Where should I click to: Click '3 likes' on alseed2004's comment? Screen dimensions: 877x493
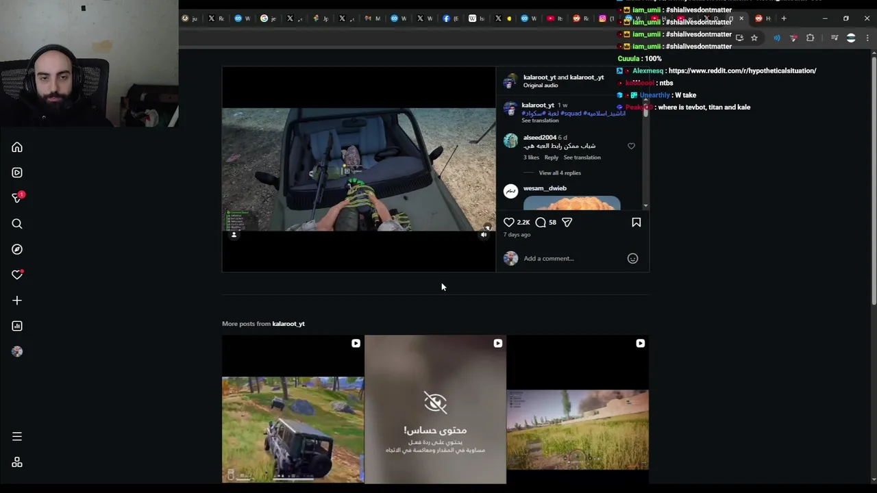tap(531, 157)
